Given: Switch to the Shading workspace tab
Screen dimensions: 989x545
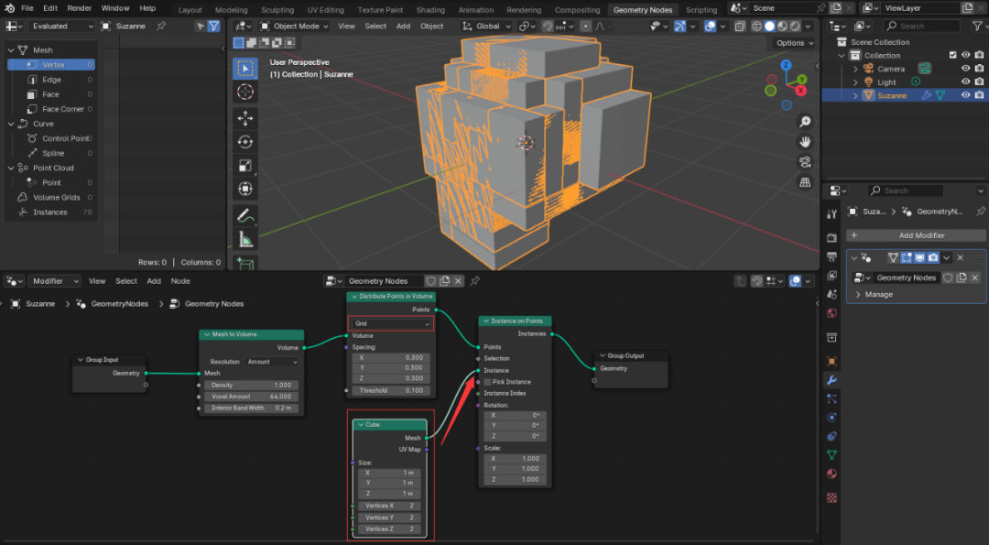Looking at the screenshot, I should pyautogui.click(x=430, y=10).
